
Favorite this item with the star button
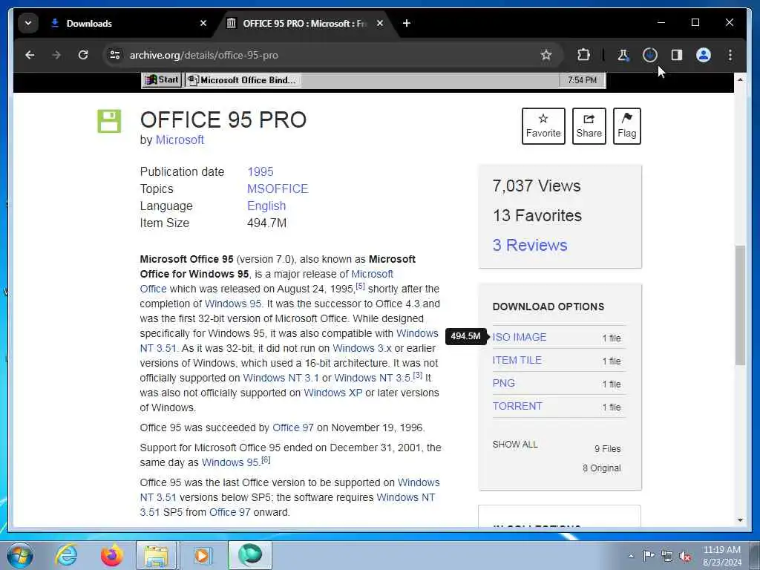click(x=543, y=126)
